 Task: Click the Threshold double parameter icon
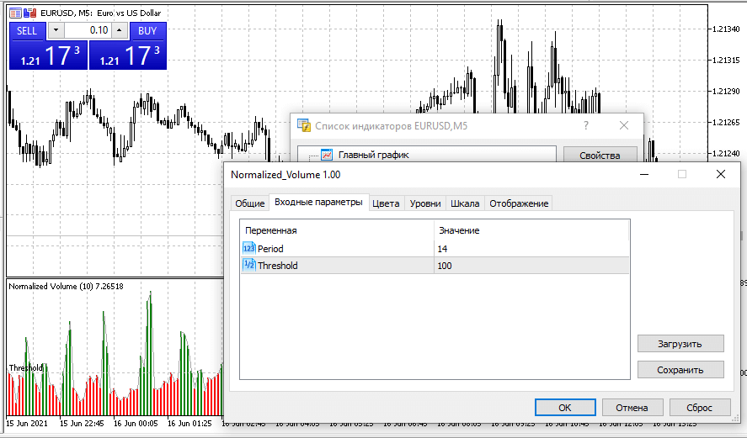click(248, 265)
